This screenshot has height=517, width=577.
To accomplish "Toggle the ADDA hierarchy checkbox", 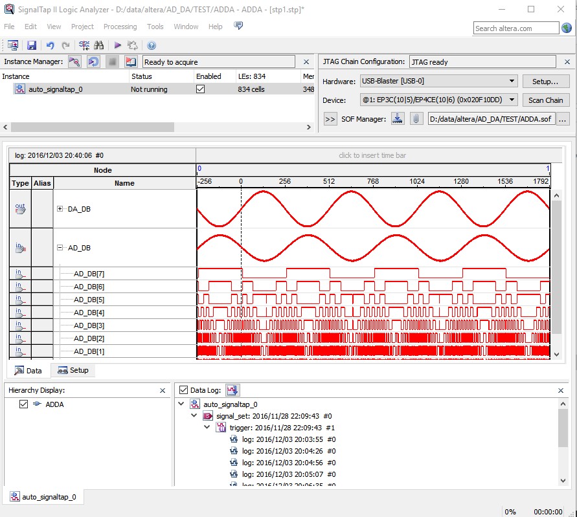I will click(24, 404).
